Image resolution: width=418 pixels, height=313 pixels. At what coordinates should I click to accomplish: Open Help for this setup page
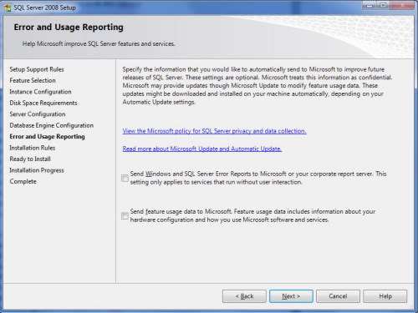(x=385, y=296)
